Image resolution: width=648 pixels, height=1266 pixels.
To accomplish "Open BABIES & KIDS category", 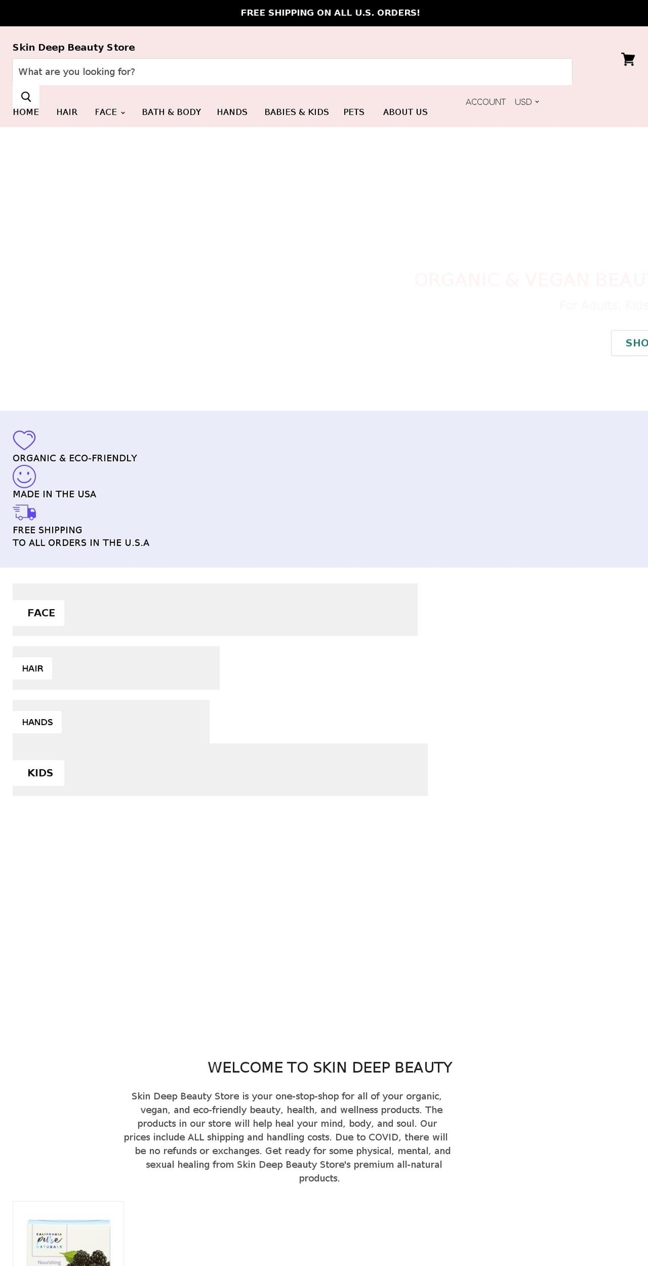I will (x=296, y=112).
